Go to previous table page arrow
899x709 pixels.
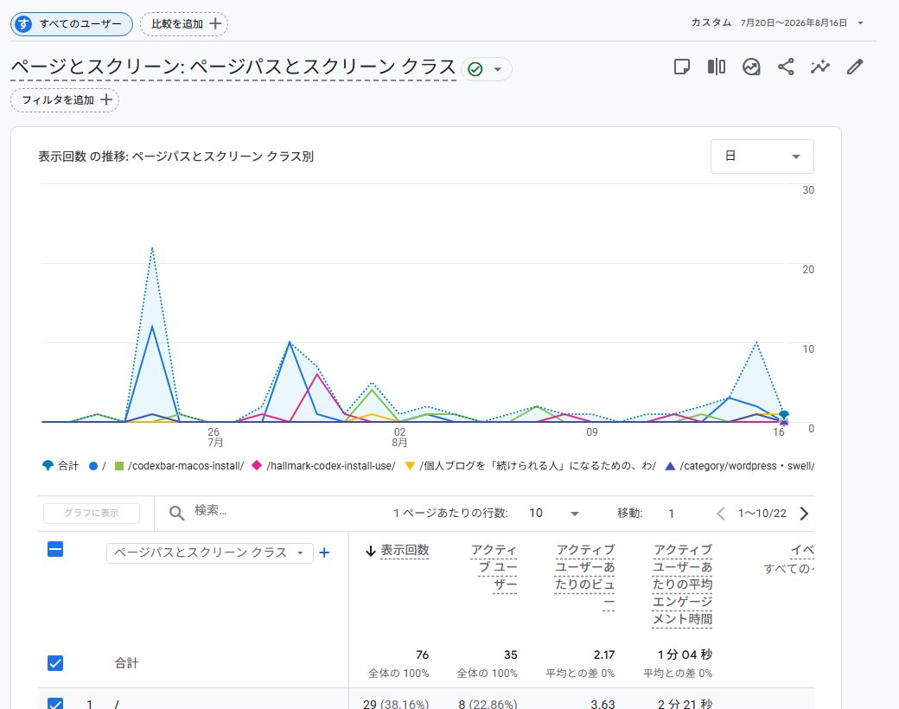pyautogui.click(x=721, y=514)
